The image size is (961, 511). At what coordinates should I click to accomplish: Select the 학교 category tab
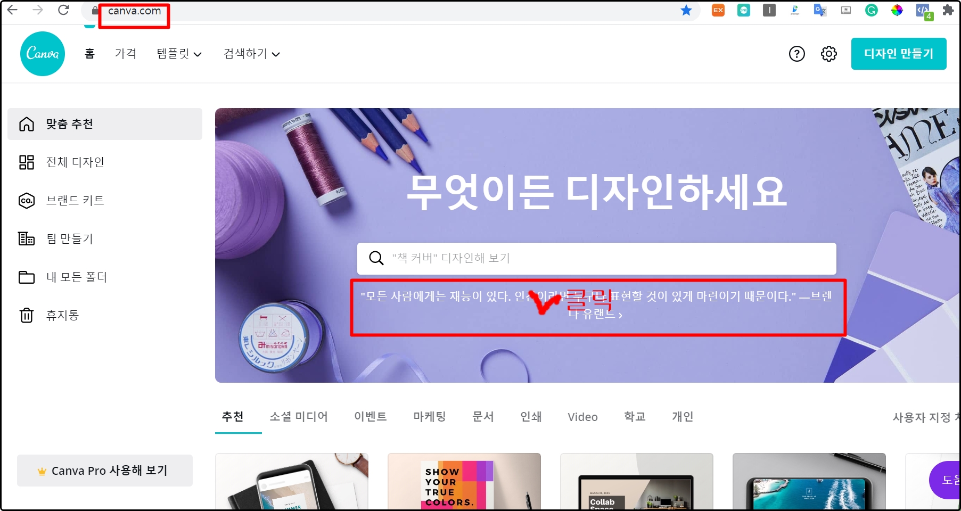pyautogui.click(x=635, y=417)
